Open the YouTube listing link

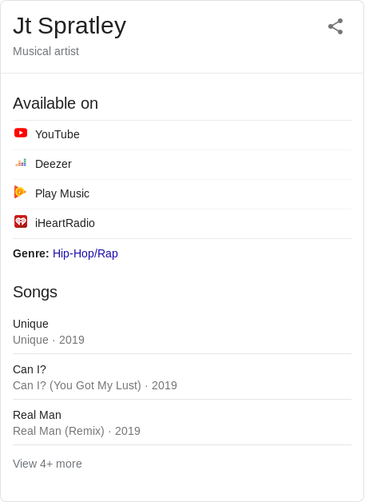[x=182, y=135]
